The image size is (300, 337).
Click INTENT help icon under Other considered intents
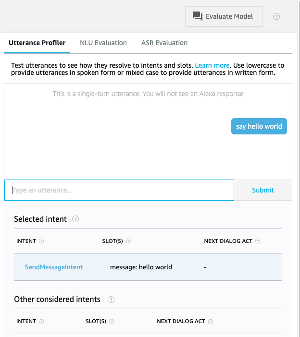point(41,322)
